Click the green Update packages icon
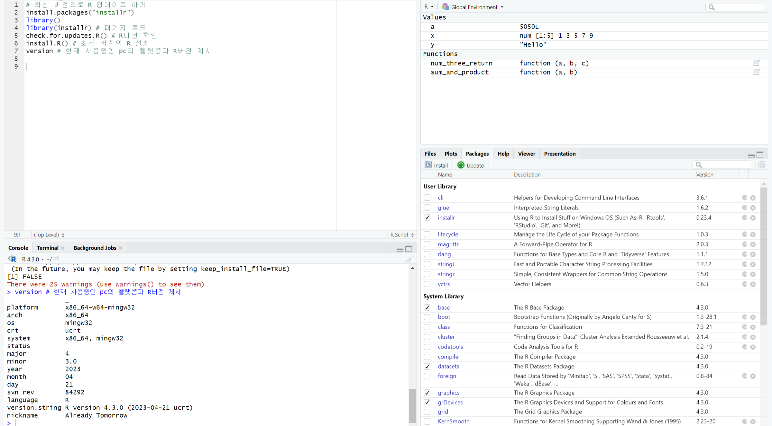 point(461,165)
